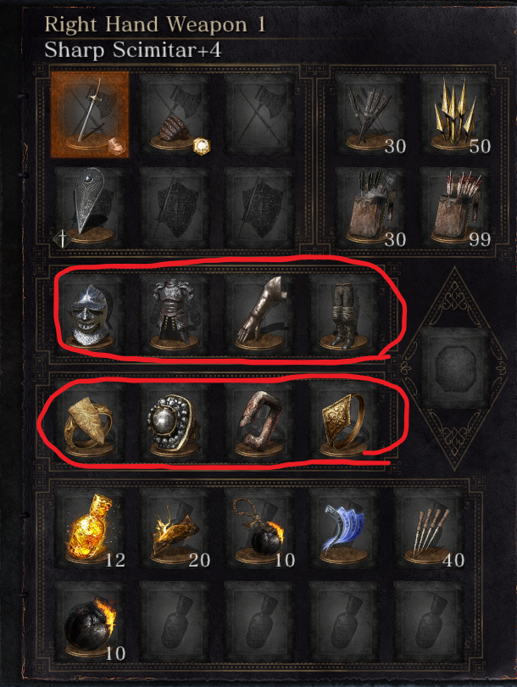This screenshot has width=517, height=687.
Task: Select the glowing Estus Flask with 12
Action: pos(90,529)
